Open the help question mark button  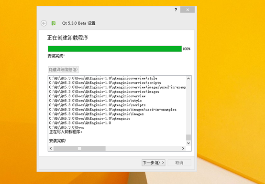(176, 10)
